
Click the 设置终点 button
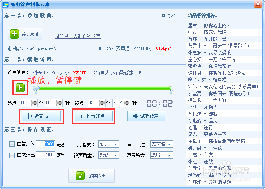point(93,116)
